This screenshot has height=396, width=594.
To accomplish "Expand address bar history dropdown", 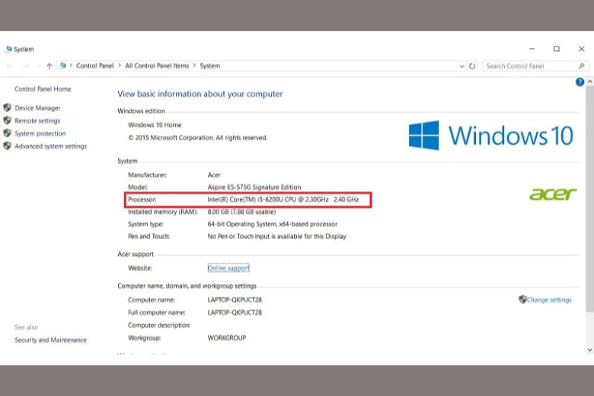I will (461, 66).
